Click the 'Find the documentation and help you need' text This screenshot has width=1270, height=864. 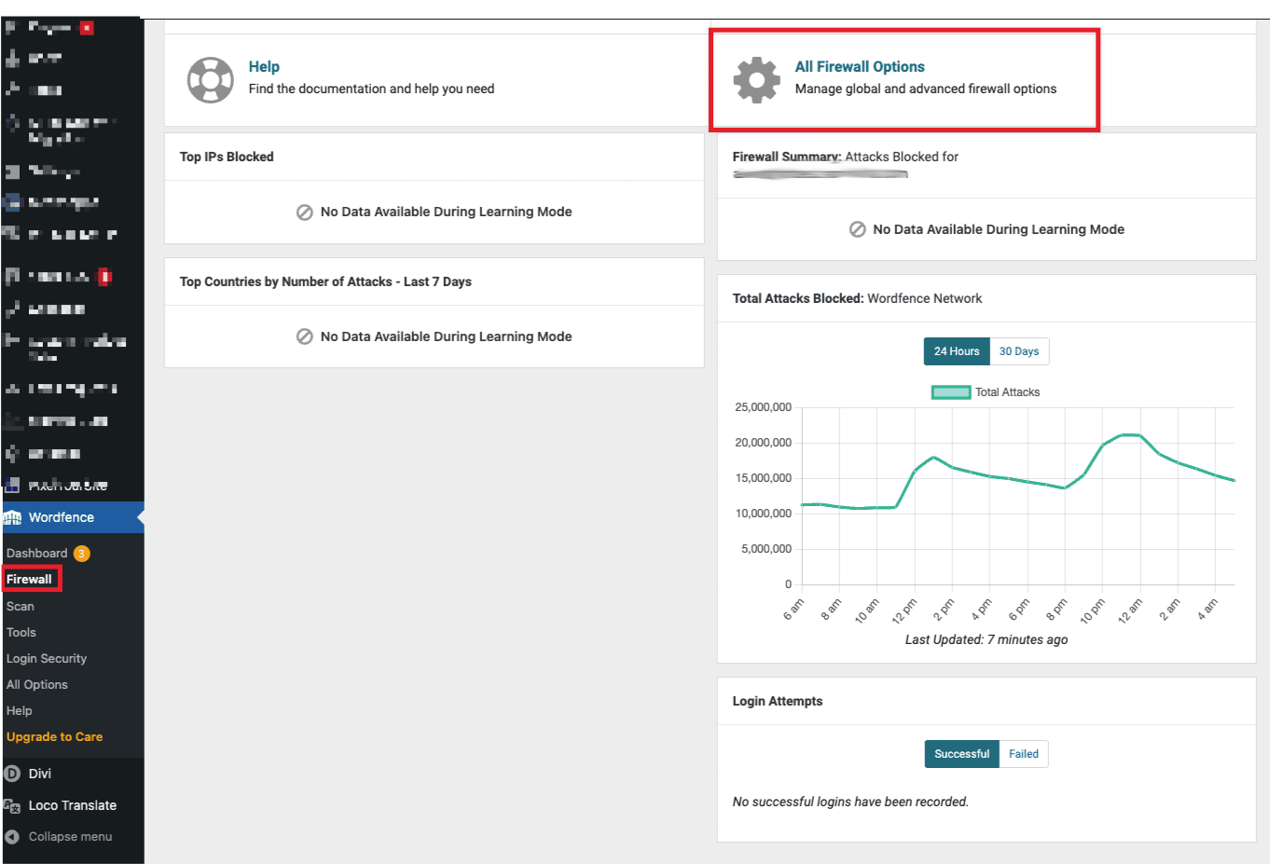pyautogui.click(x=371, y=89)
